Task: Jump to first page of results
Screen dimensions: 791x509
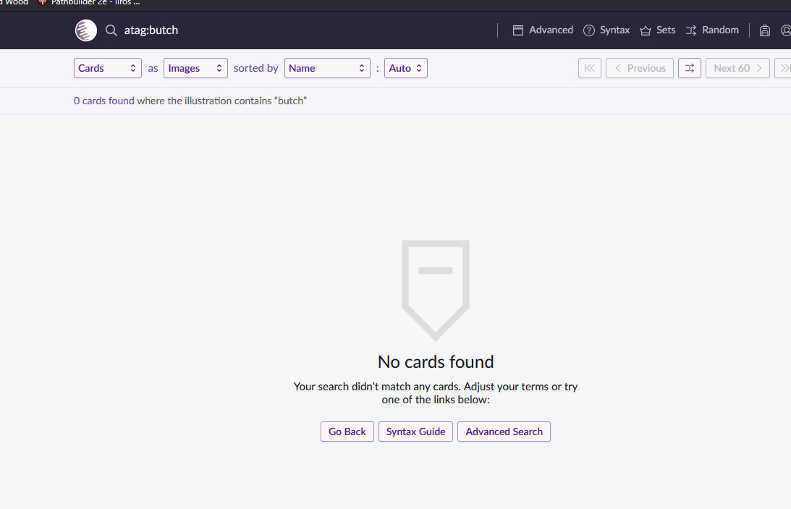Action: (589, 68)
